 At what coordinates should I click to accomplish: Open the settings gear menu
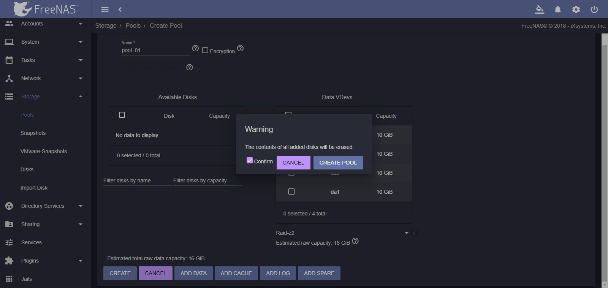coord(576,9)
